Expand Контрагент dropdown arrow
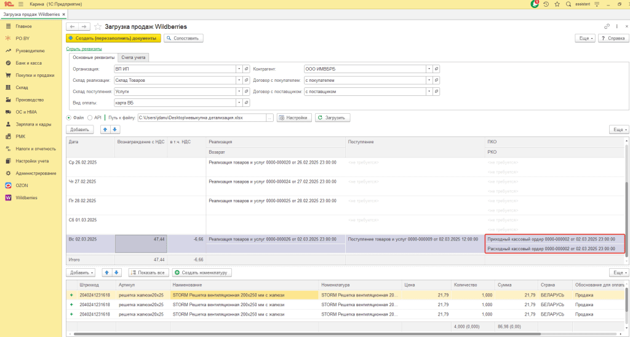Image resolution: width=630 pixels, height=337 pixels. click(429, 69)
